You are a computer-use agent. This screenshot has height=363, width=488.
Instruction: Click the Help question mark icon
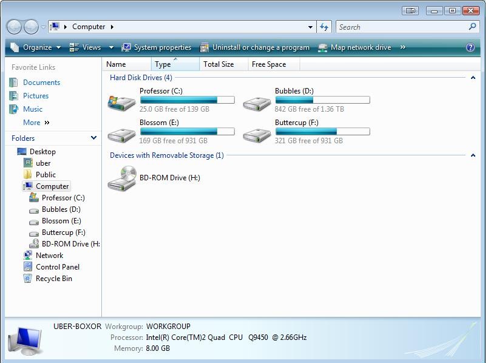pos(470,47)
